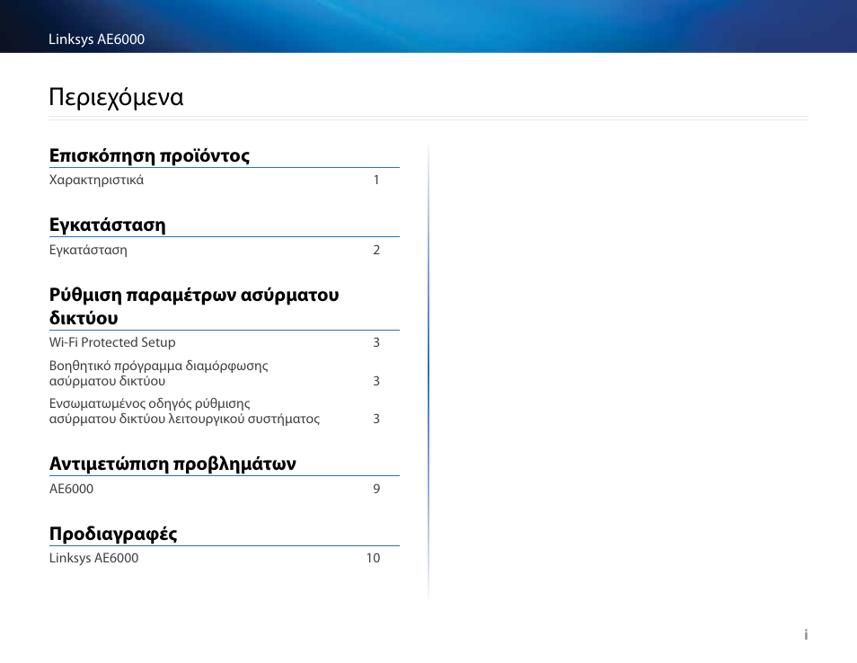Select the 'Αντιμετώπιση προβλημάτων' section heading
This screenshot has width=857, height=663.
click(172, 464)
